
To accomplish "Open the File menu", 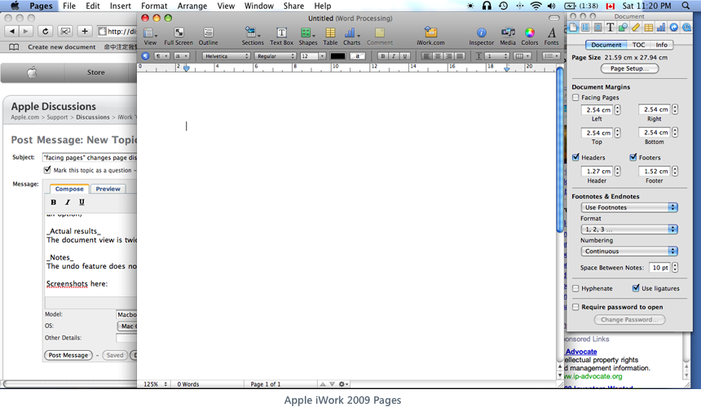I will (68, 6).
